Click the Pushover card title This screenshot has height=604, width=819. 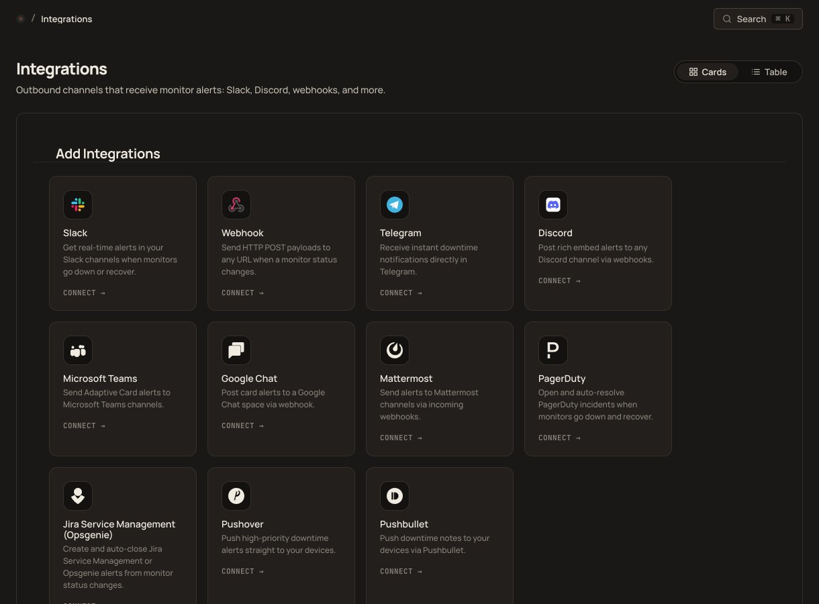pos(242,524)
